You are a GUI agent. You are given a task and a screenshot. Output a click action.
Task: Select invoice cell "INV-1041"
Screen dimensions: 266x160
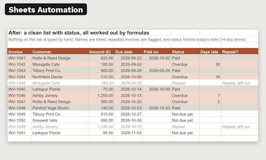coord(17,58)
